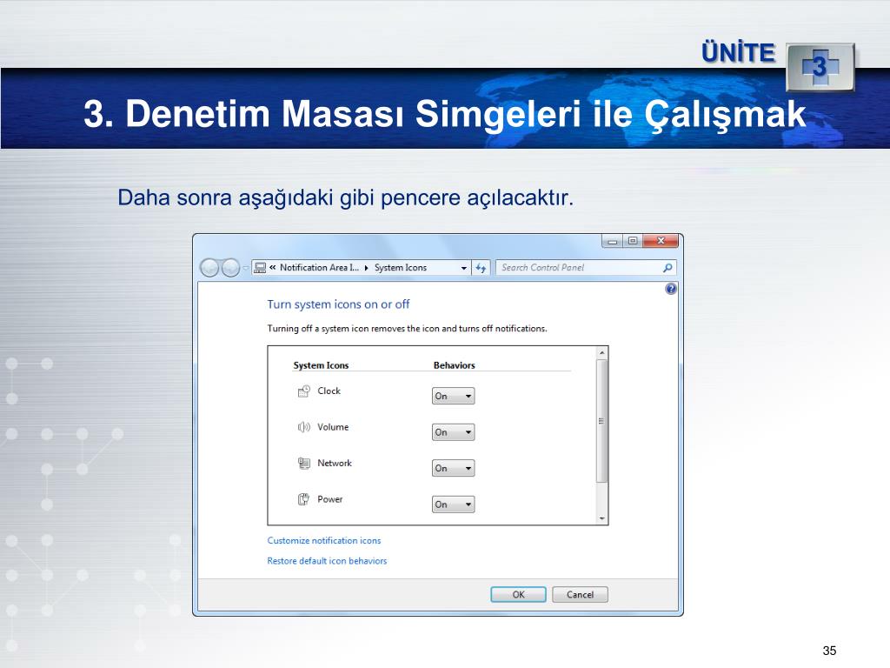Click the Turn system icons on or off heading
The width and height of the screenshot is (890, 668).
[x=338, y=304]
